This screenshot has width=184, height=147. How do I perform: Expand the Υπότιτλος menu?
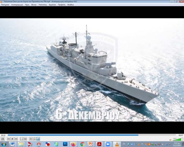pos(43,5)
